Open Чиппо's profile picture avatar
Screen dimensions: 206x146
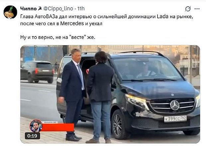click(x=10, y=12)
